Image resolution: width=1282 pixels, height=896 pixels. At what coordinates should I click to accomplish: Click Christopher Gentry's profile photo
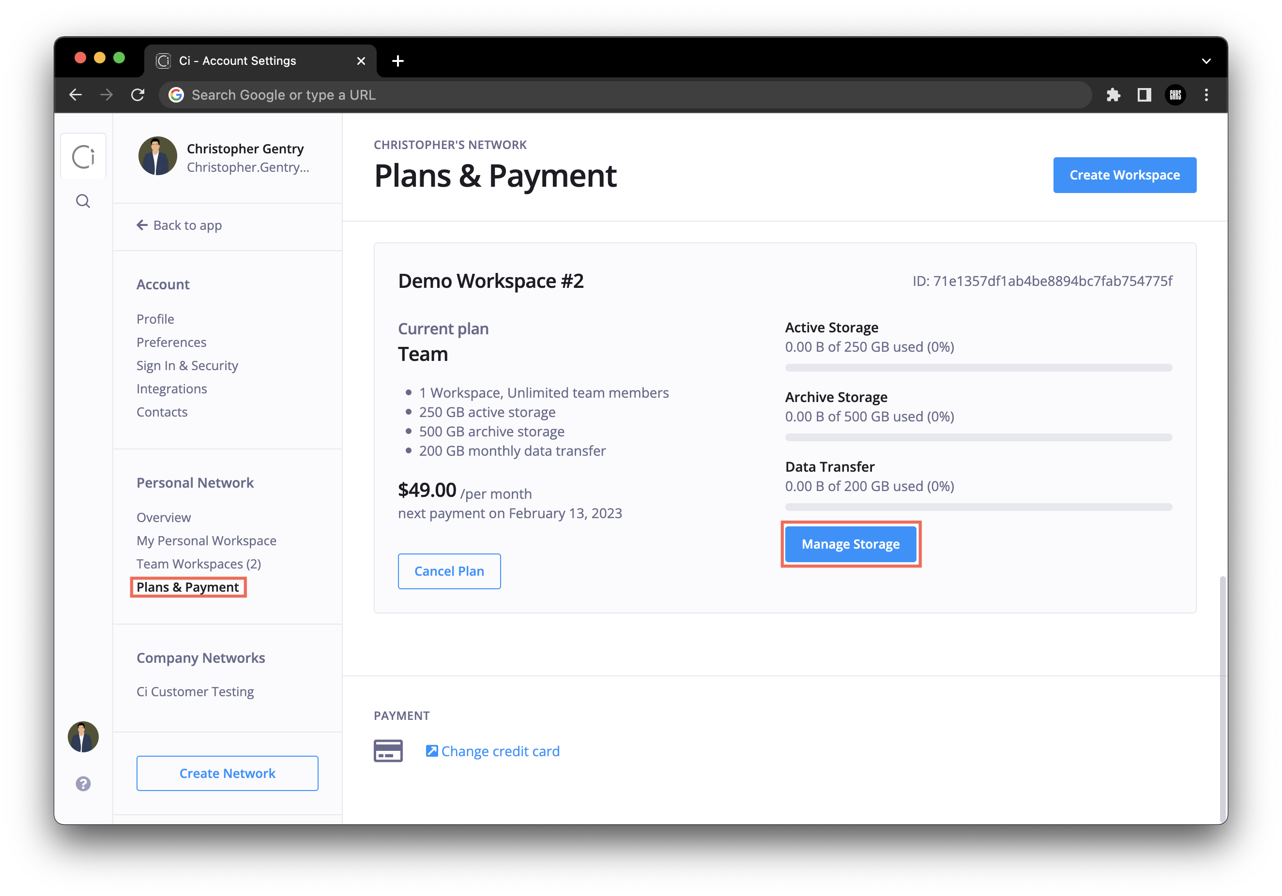pos(157,156)
